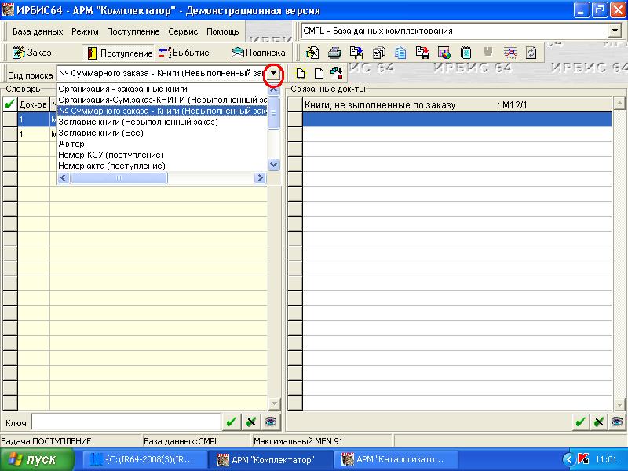Screen dimensions: 628x471
Task: Click the eye icon next to Ключ field
Action: coord(271,422)
